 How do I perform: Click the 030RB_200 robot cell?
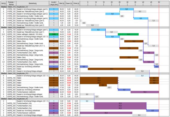[11, 80]
